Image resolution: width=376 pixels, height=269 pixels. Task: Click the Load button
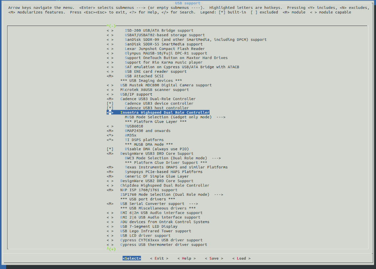pyautogui.click(x=241, y=258)
